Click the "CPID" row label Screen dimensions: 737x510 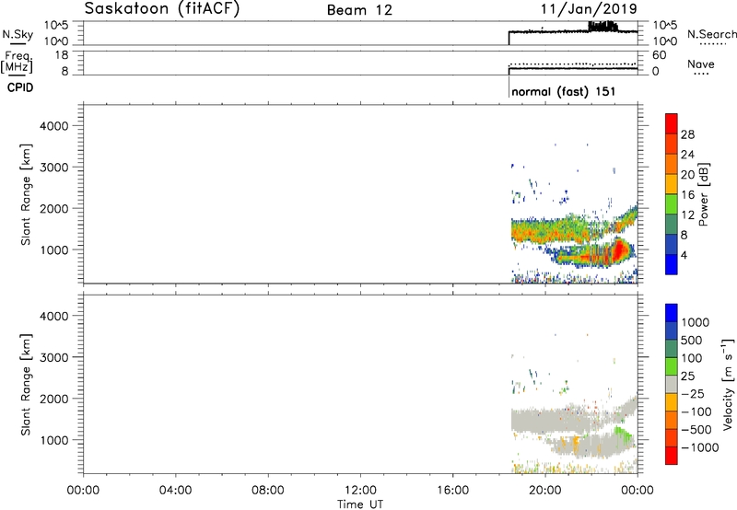point(20,87)
